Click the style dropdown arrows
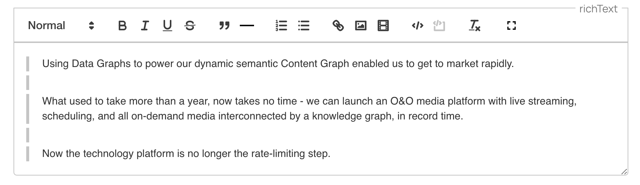Image resolution: width=640 pixels, height=185 pixels. [91, 25]
